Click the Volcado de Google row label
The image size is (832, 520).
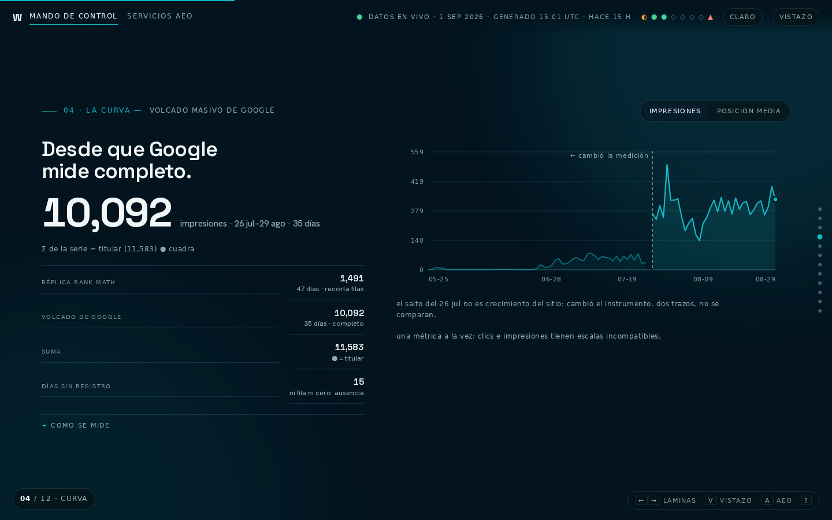[x=81, y=317]
